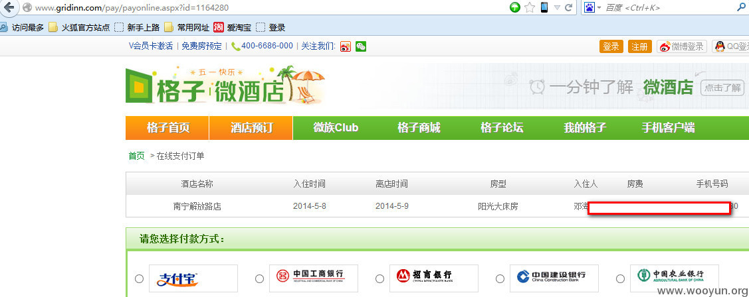Select the 中国工商银行 radio button
749x297 pixels.
[259, 278]
